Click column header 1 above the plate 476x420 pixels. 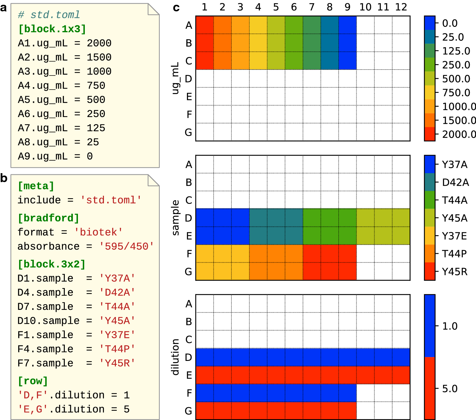click(205, 7)
